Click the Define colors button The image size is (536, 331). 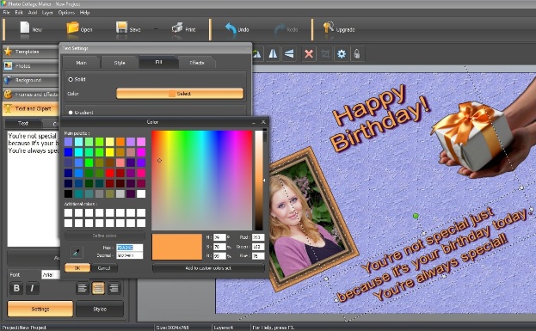pos(105,236)
